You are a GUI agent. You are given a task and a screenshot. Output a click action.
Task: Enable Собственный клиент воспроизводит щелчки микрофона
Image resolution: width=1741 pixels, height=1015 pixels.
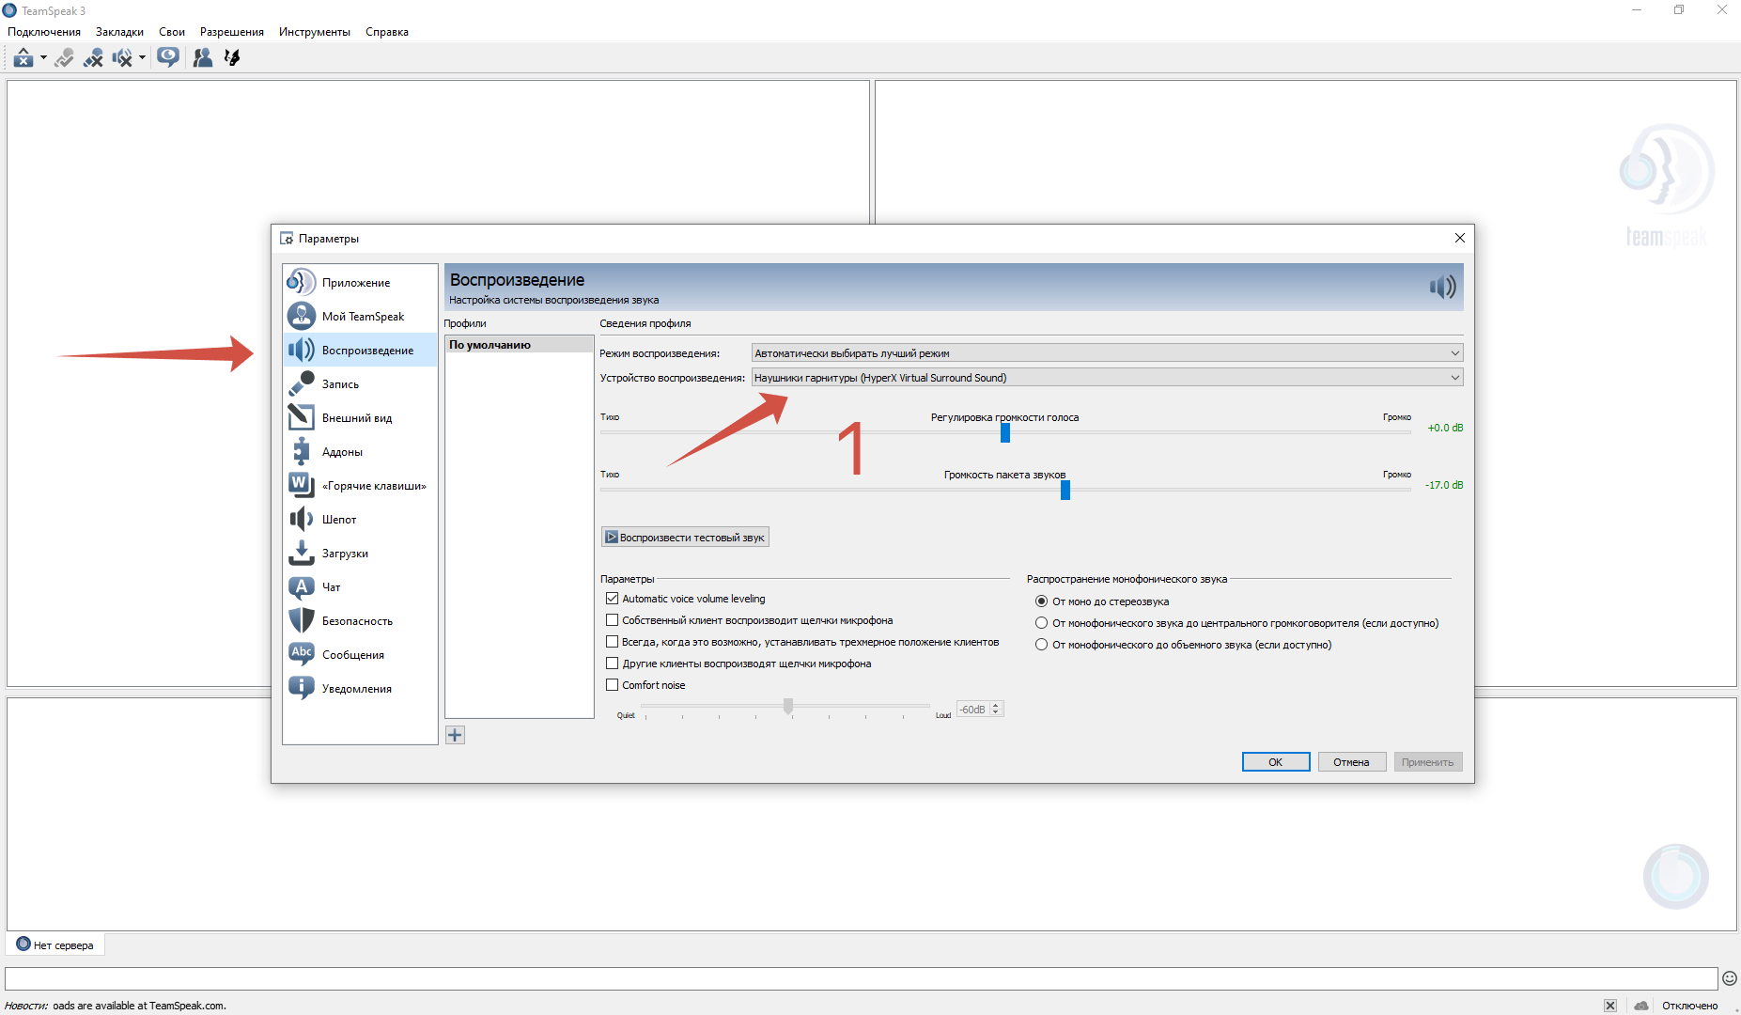(x=613, y=620)
